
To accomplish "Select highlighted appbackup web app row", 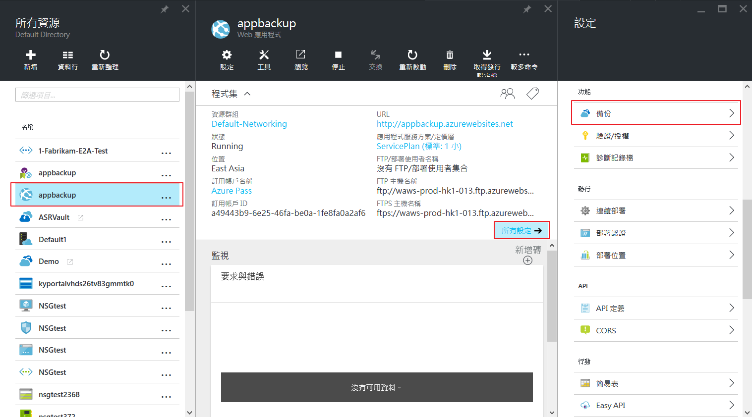I will pyautogui.click(x=97, y=195).
